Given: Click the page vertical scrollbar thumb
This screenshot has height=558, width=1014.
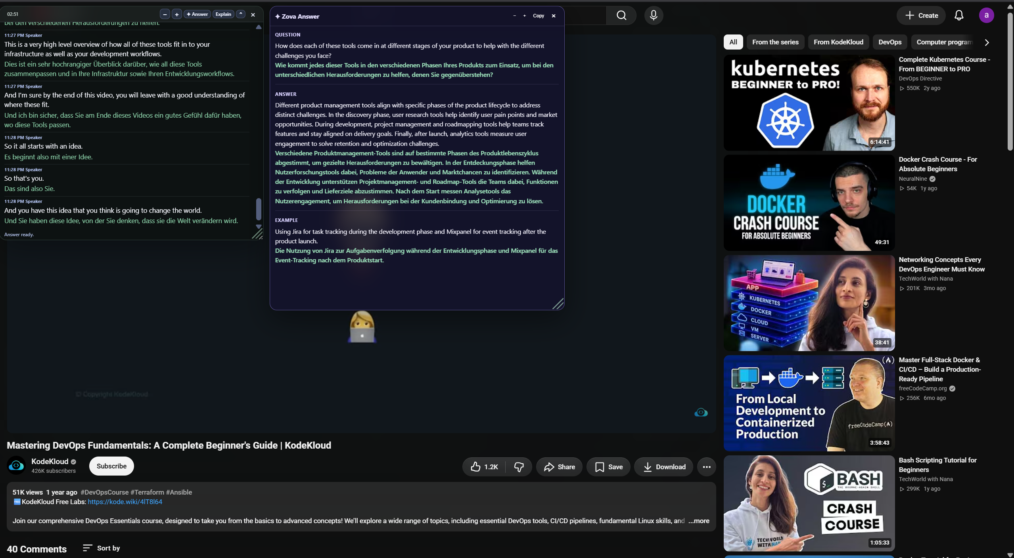Looking at the screenshot, I should pyautogui.click(x=1010, y=81).
